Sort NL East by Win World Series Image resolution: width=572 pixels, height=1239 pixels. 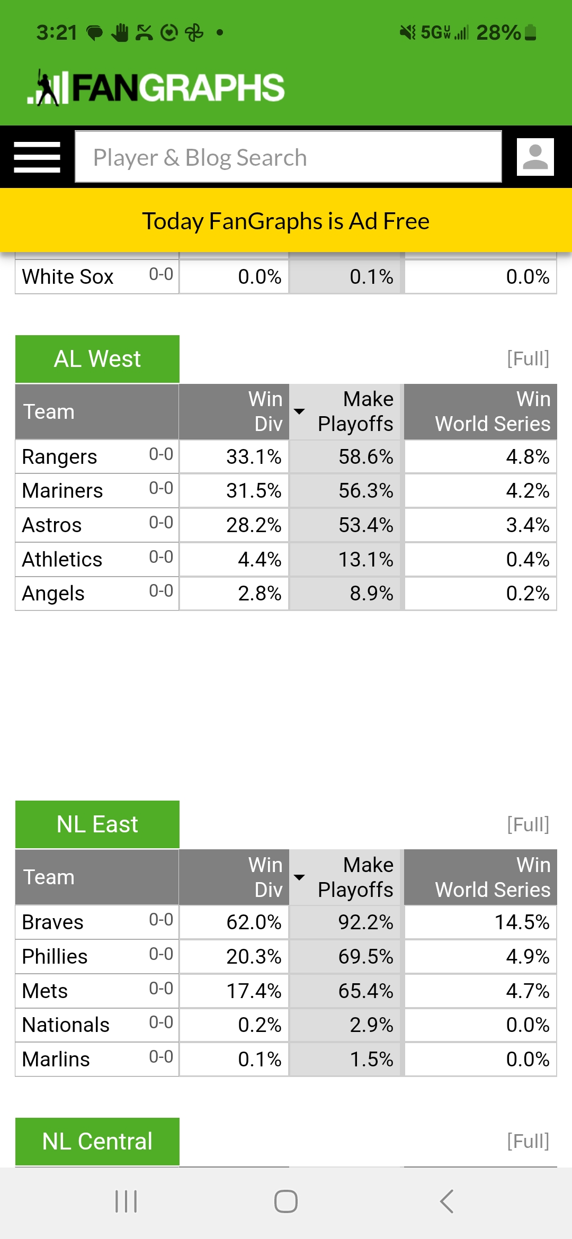(480, 877)
